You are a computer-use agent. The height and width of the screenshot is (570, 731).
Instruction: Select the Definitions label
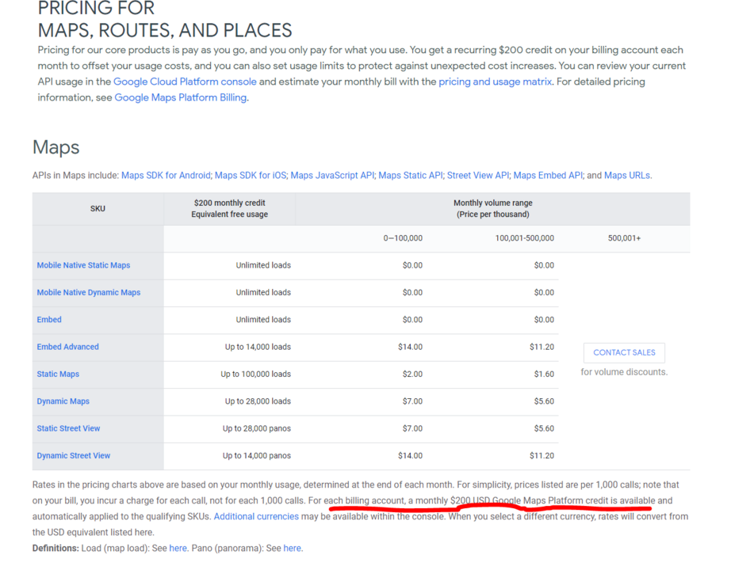tap(55, 548)
